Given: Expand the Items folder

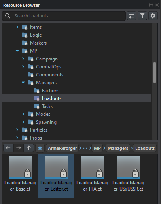Looking at the screenshot, I should click(x=17, y=27).
